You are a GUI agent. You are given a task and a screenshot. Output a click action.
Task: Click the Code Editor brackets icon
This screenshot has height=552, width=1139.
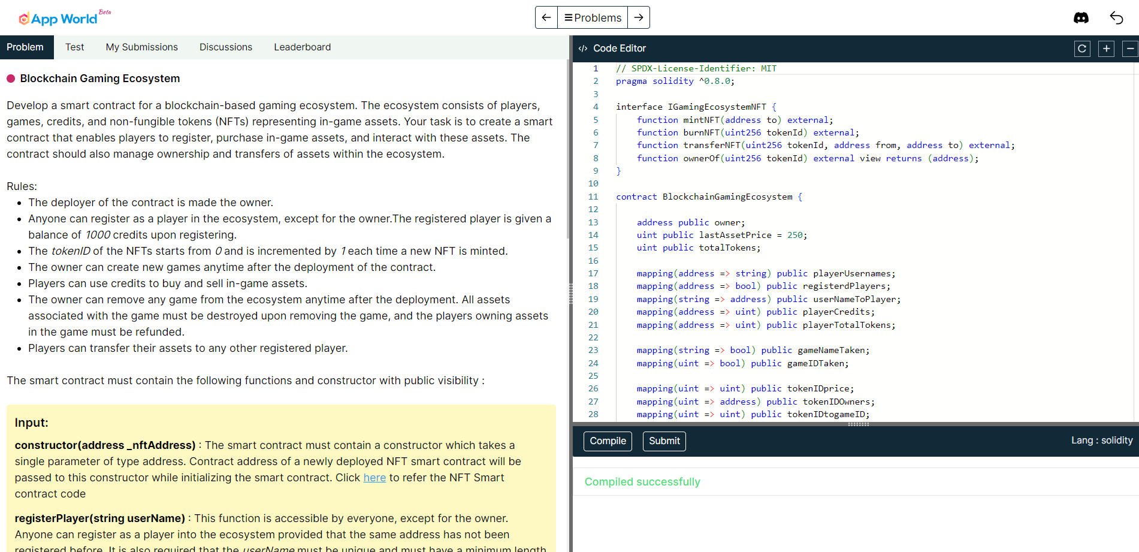click(582, 49)
